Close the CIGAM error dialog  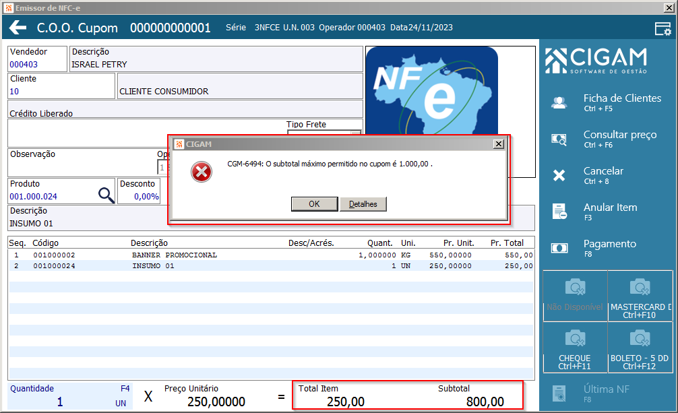click(499, 144)
